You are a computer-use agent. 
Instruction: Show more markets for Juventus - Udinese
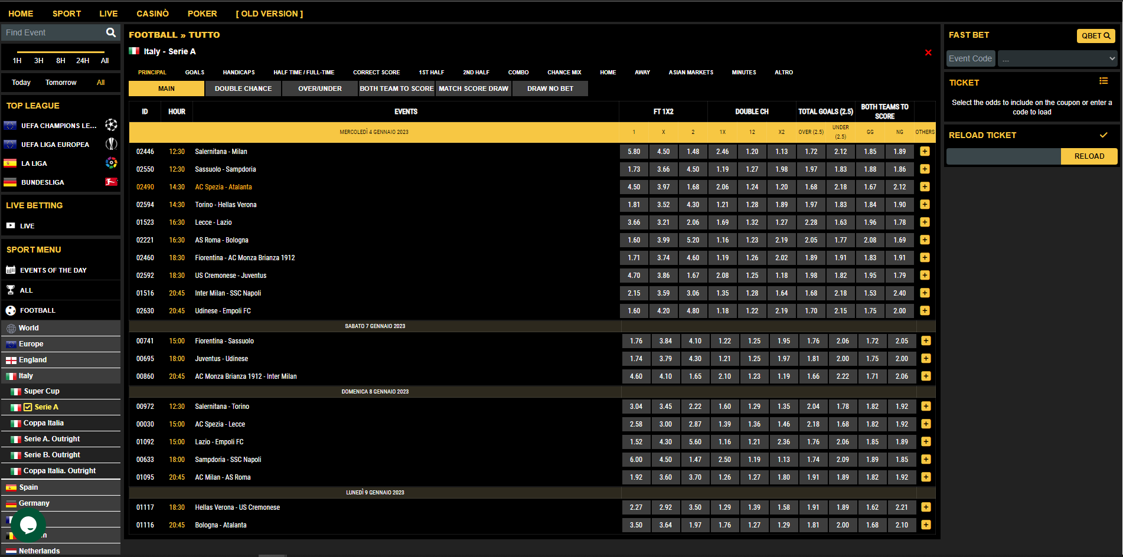coord(926,358)
